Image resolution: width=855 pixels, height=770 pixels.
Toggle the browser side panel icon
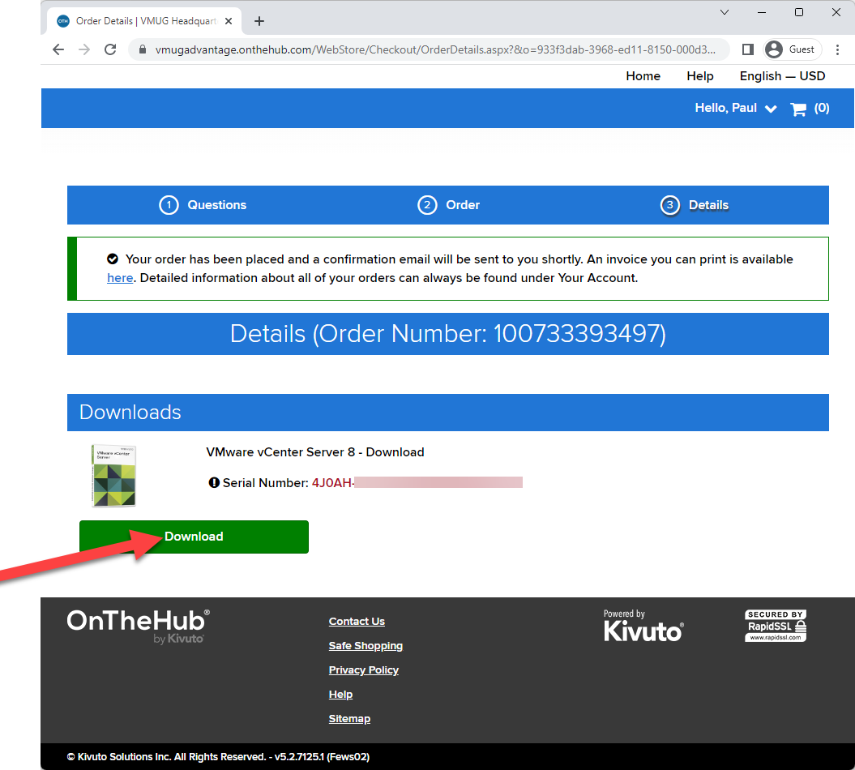(747, 49)
